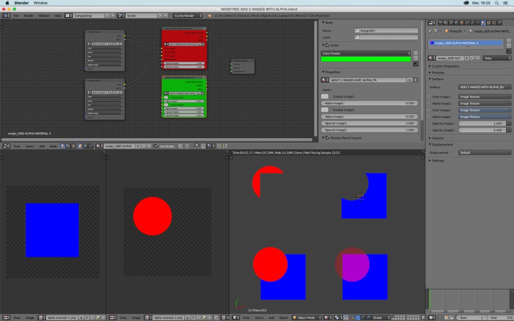Click the Blender info editor type icon
The height and width of the screenshot is (321, 514).
[x=6, y=16]
